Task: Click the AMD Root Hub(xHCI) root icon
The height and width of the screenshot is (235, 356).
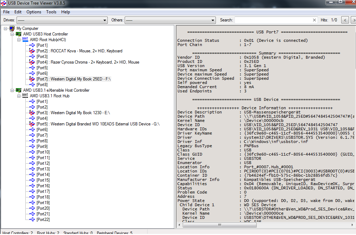Action: coord(25,40)
